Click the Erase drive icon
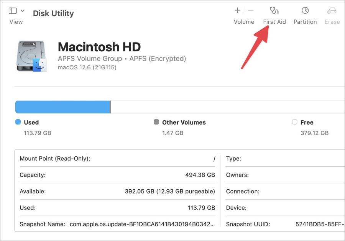 point(332,11)
